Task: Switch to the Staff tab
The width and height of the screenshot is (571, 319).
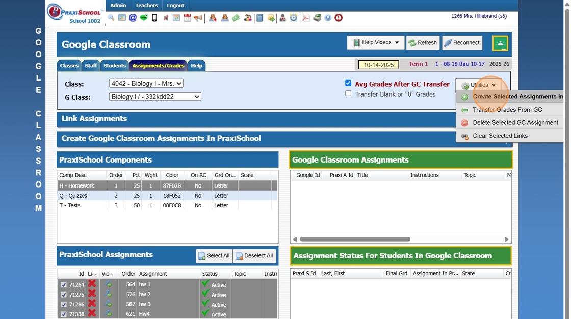Action: (91, 66)
